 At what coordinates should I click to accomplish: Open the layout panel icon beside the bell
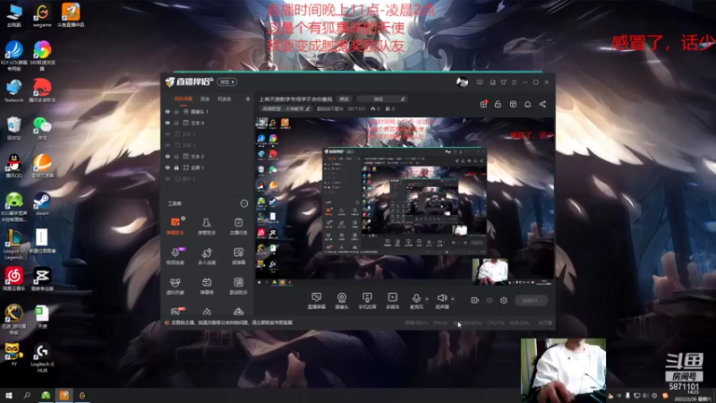point(513,104)
